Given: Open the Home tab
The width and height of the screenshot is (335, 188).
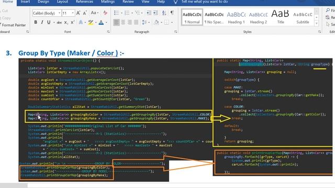Looking at the screenshot, I should 8,2.
